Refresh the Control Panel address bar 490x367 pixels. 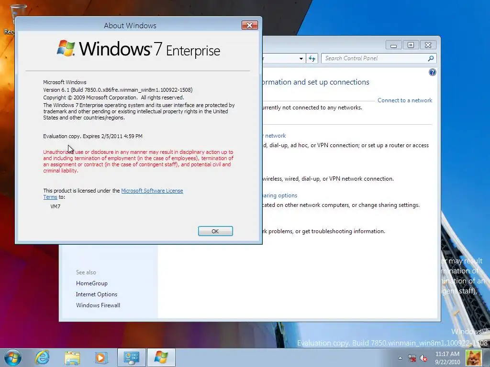click(x=312, y=58)
